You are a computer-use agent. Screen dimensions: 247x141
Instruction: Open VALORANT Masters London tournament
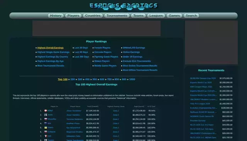204,99
